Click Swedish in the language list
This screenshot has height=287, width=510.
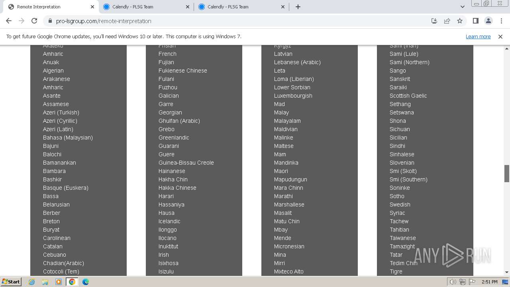click(x=400, y=204)
